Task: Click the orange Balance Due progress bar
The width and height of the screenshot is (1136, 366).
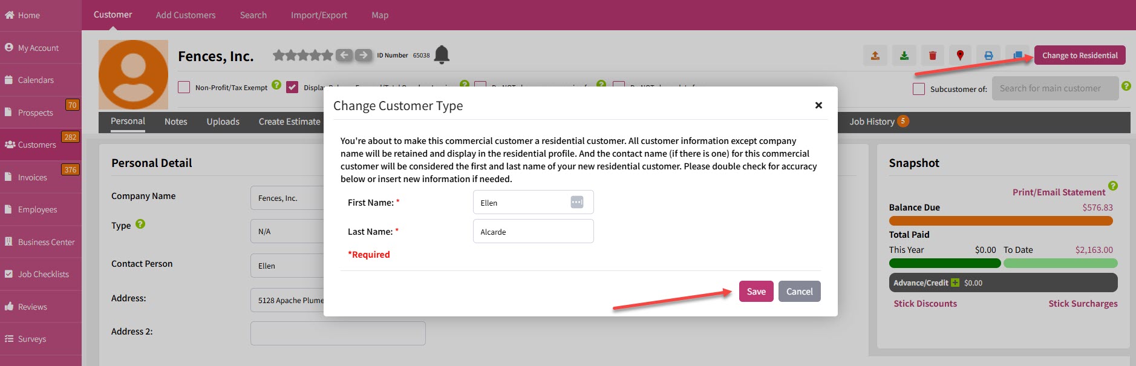Action: [x=1001, y=221]
